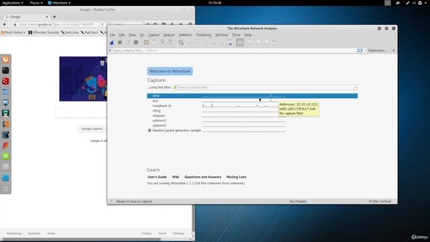Click the auto-scroll live capture icon
Image resolution: width=430 pixels, height=242 pixels.
pyautogui.click(x=230, y=42)
